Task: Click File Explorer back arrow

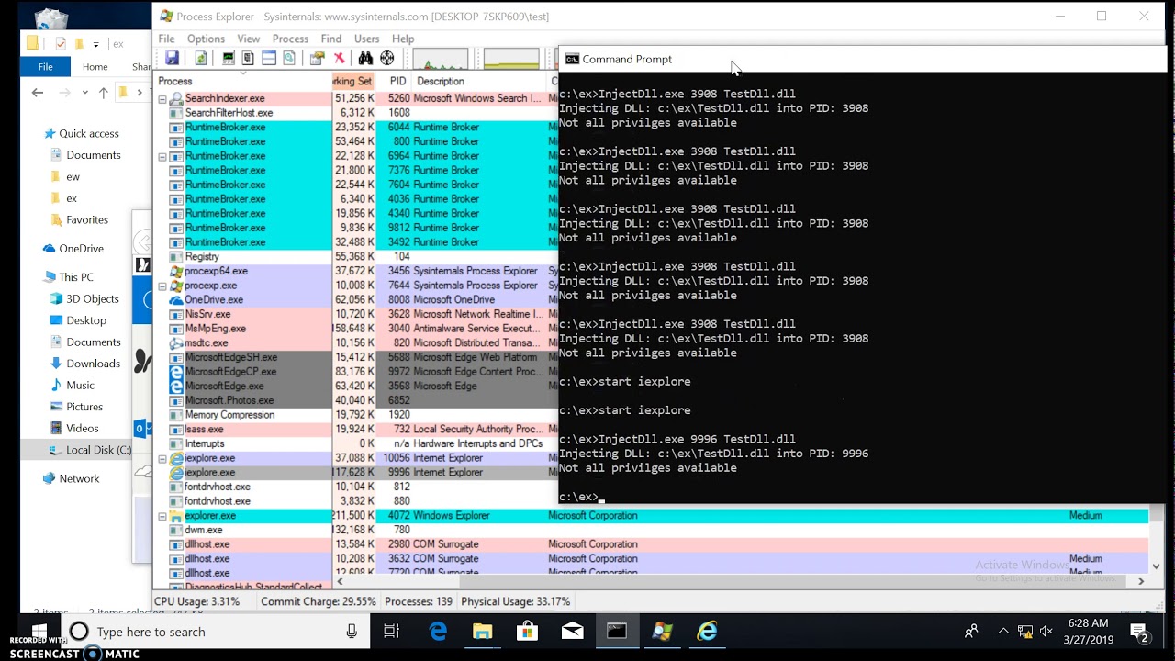Action: (x=38, y=93)
